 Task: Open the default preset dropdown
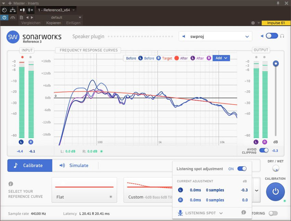pos(59,17)
